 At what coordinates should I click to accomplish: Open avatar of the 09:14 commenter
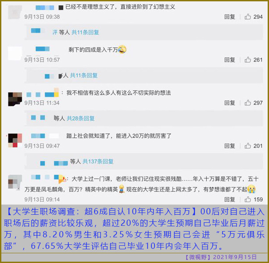pos(15,182)
